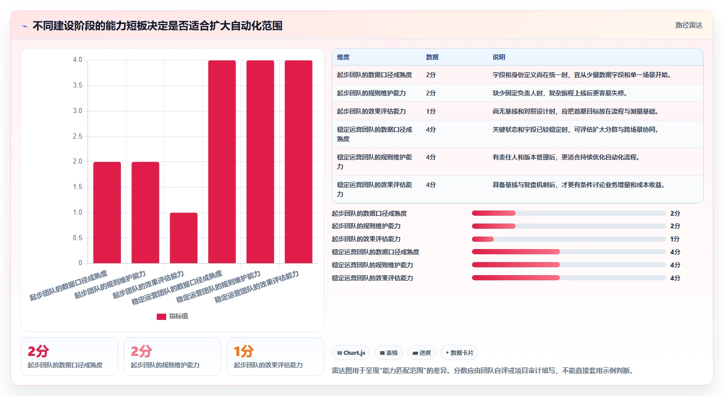Screen dimensions: 724x396
Task: Click progress bar for 稳定运营团队的效果评估能力
Action: click(569, 278)
